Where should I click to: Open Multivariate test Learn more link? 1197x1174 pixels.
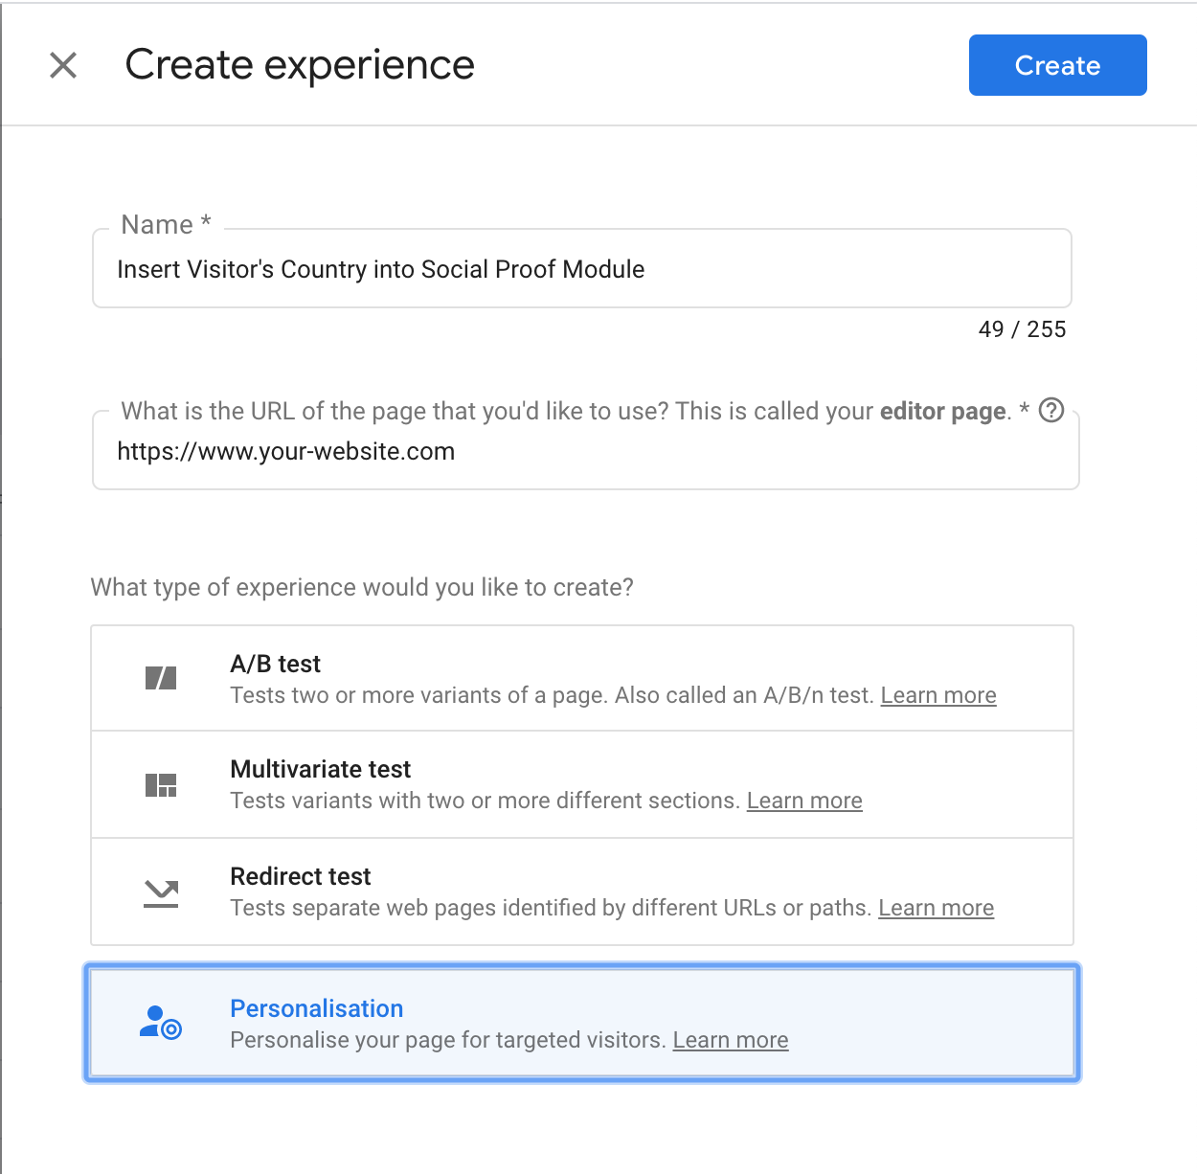coord(804,801)
